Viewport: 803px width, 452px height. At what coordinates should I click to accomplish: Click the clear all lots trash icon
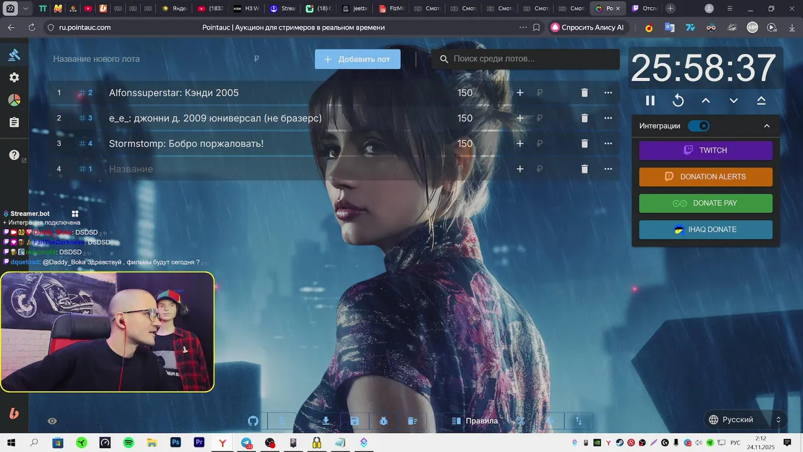pos(412,421)
